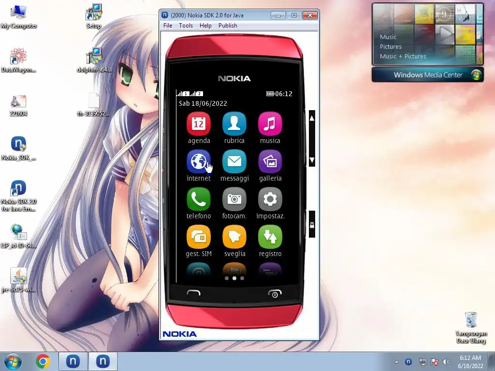Select the 221604 image file icon
This screenshot has height=371, width=495.
coord(18,105)
